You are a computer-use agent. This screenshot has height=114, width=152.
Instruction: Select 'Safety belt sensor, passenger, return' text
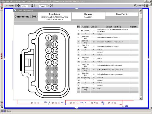(110, 74)
